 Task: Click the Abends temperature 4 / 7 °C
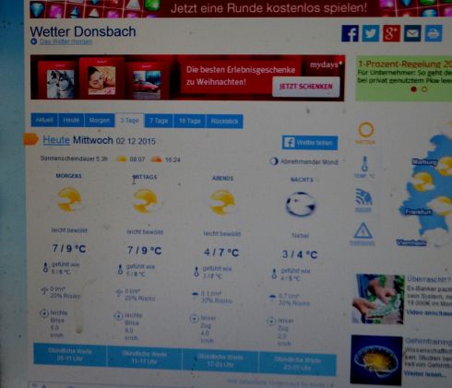[x=221, y=253]
